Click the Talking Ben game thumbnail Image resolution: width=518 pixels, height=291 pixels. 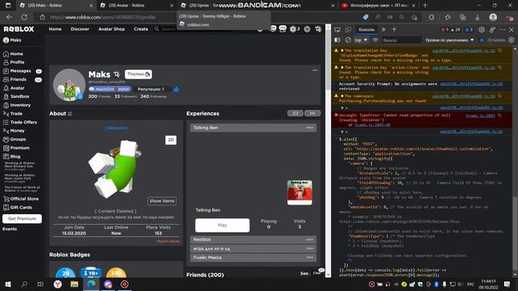pos(299,192)
